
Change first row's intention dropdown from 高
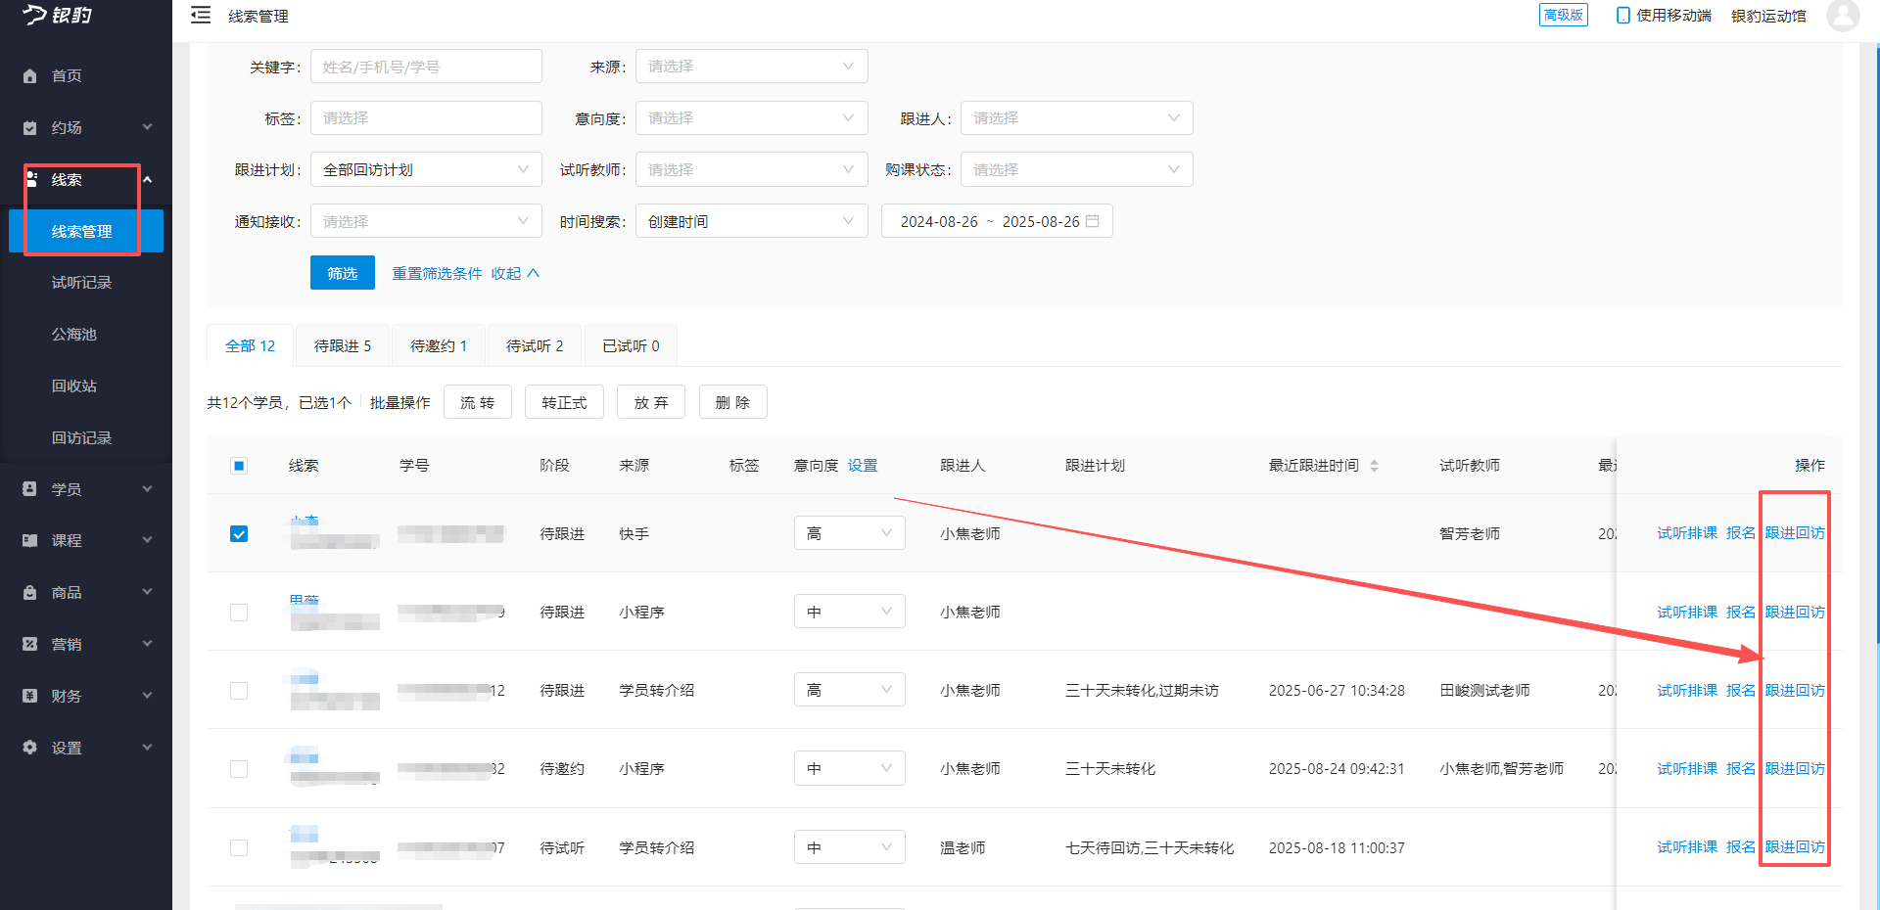849,532
